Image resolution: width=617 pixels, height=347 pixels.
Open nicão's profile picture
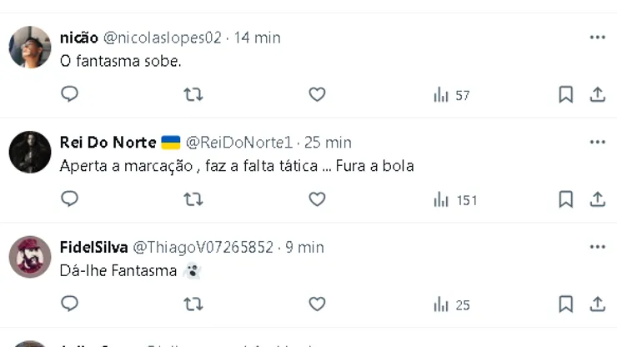coord(30,48)
